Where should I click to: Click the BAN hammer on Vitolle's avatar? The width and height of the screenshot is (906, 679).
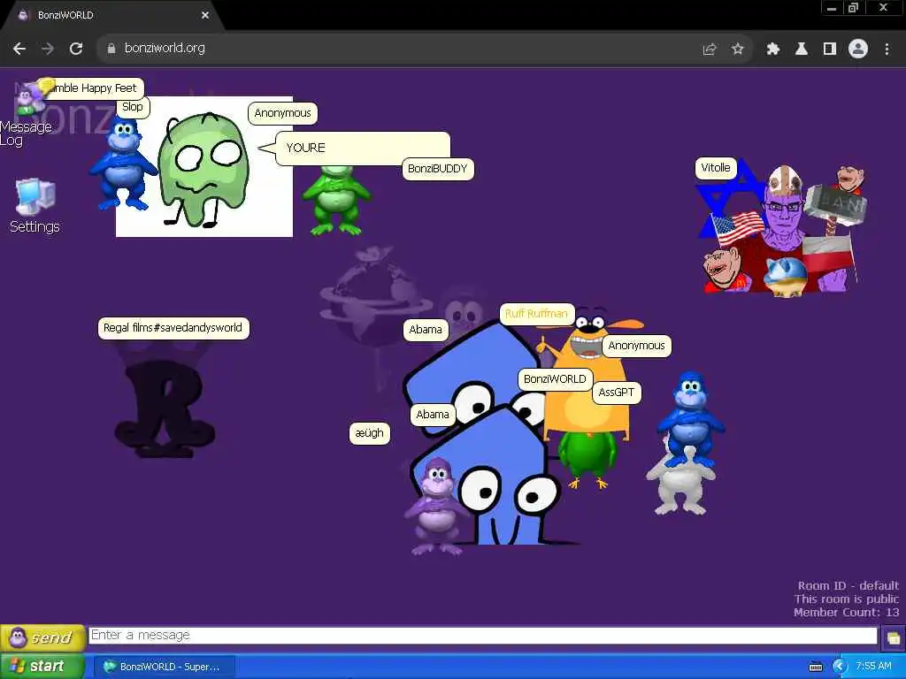[x=838, y=205]
